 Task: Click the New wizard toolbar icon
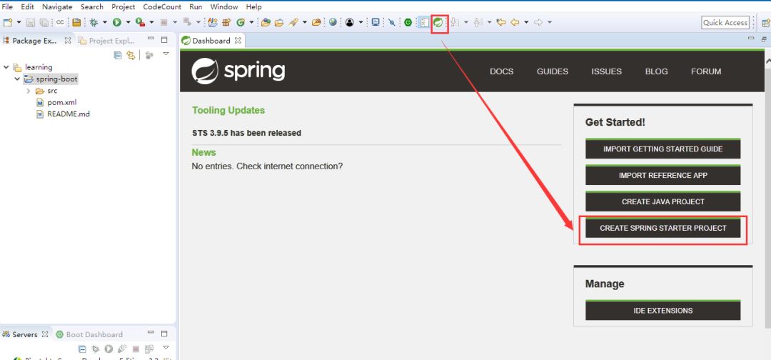pyautogui.click(x=7, y=23)
